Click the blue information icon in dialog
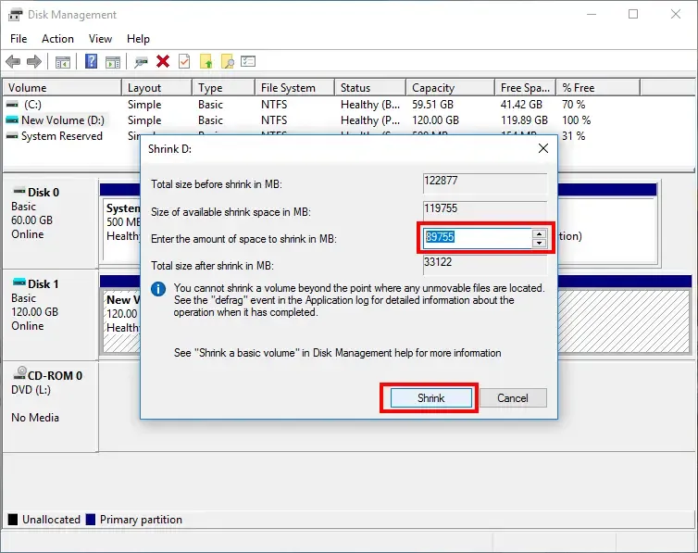 pyautogui.click(x=158, y=289)
